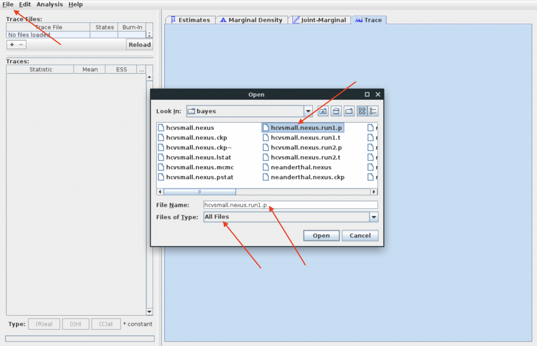
Task: Set trace type with the (C)at button
Action: pyautogui.click(x=107, y=324)
